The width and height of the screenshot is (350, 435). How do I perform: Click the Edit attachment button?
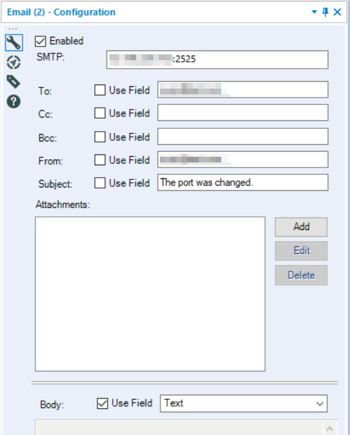point(301,251)
